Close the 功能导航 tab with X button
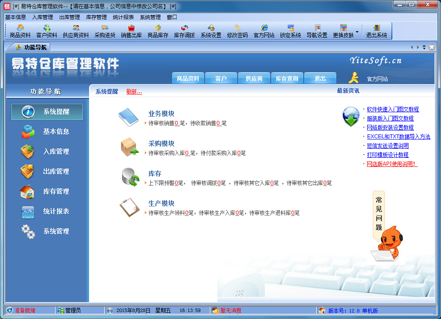The width and height of the screenshot is (441, 319). pyautogui.click(x=432, y=47)
